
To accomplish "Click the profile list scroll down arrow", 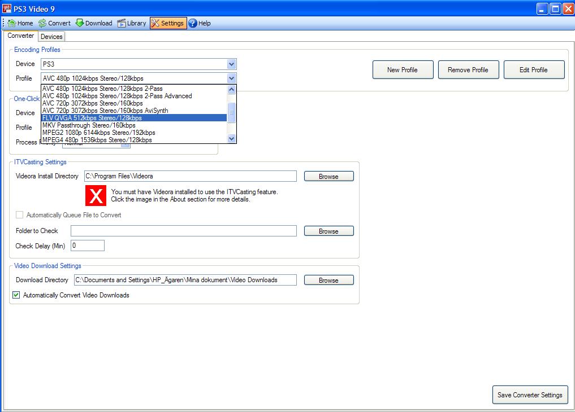I will (231, 139).
